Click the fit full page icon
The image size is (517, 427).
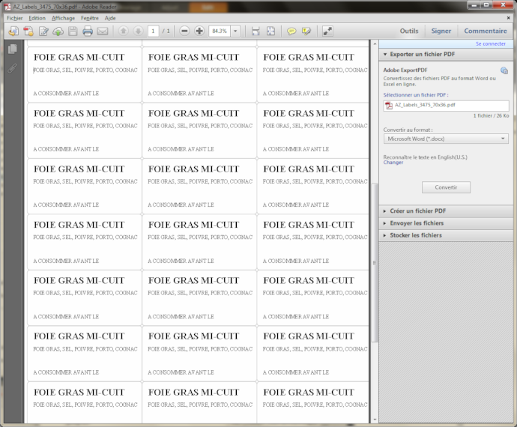pos(270,31)
